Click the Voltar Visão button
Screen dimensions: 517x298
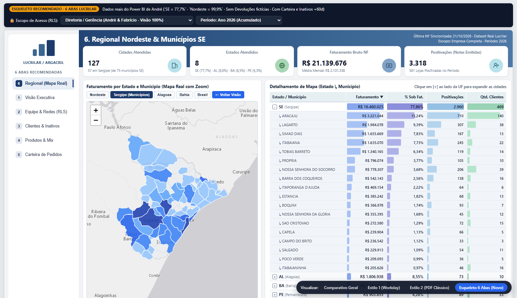(228, 95)
